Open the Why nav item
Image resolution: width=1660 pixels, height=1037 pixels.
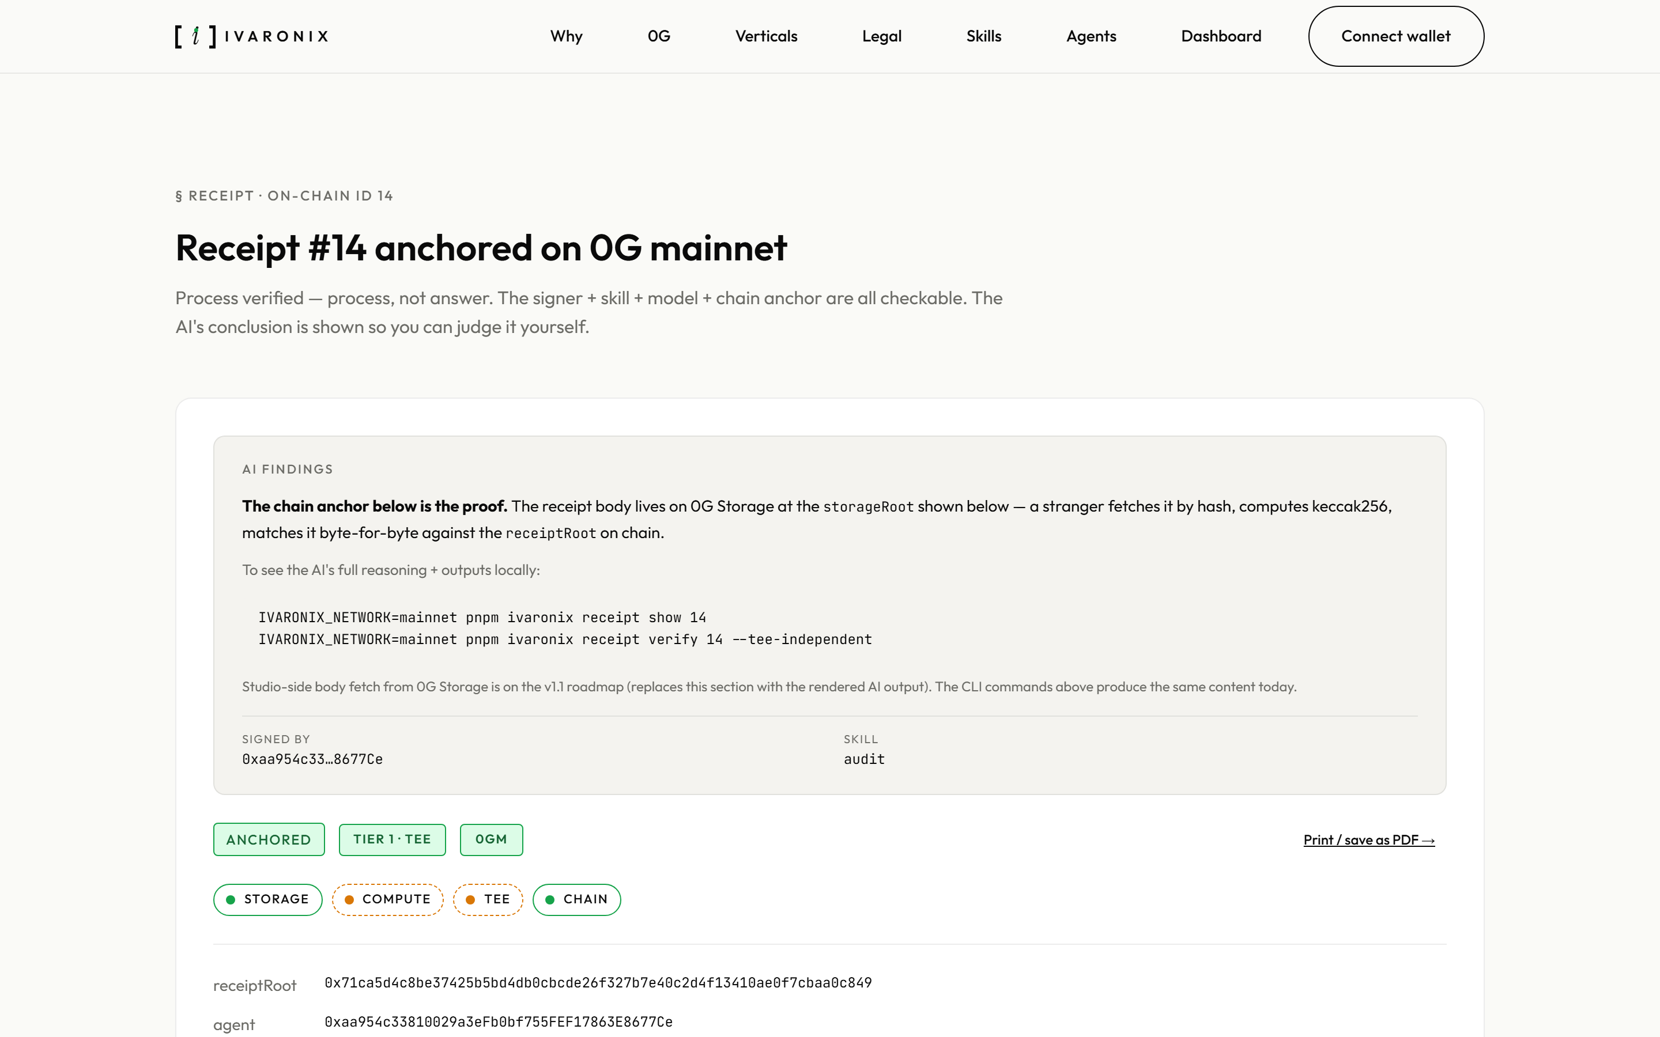click(566, 36)
